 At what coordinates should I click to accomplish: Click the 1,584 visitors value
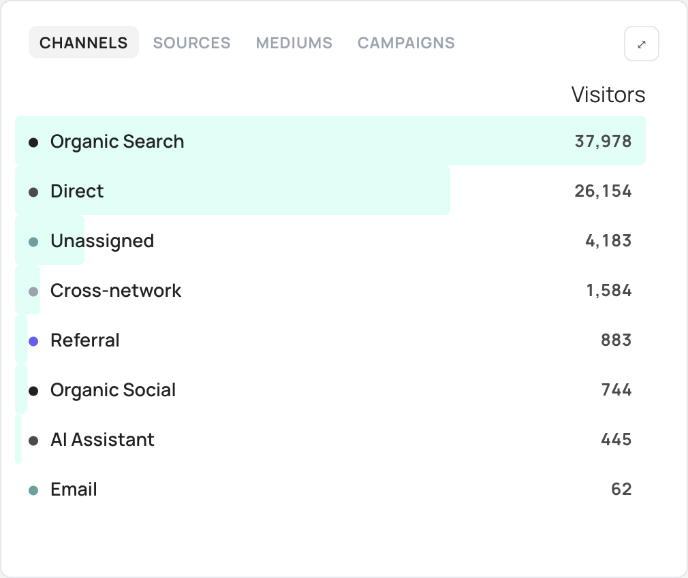click(608, 290)
